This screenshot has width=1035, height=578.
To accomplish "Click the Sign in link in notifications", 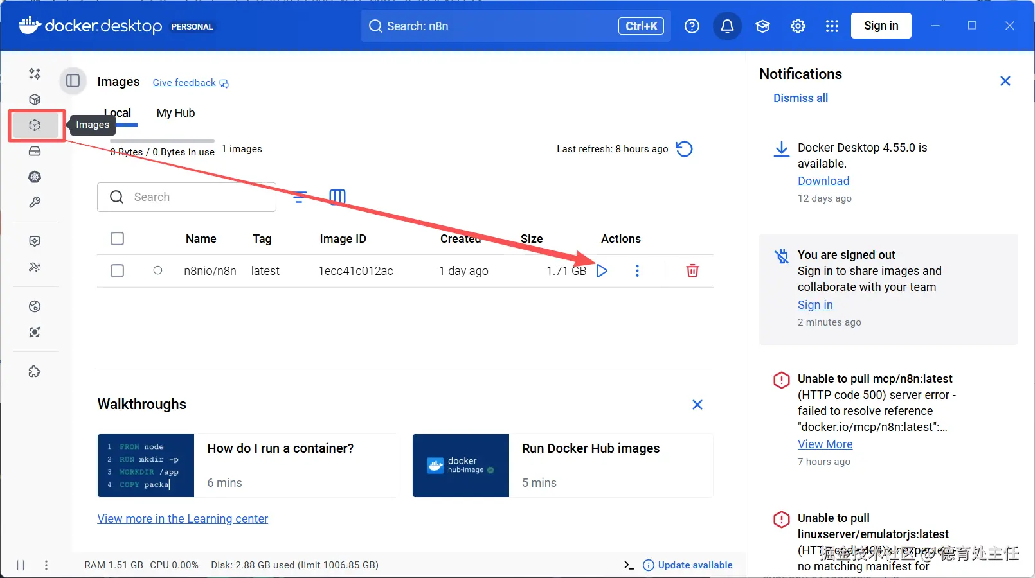I will pyautogui.click(x=815, y=305).
